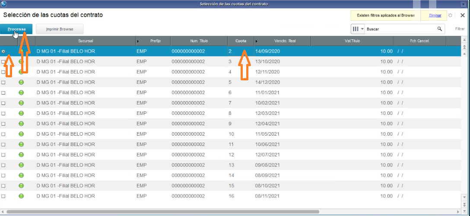The height and width of the screenshot is (216, 470).
Task: Click inside the Buscar search field
Action: (400, 29)
